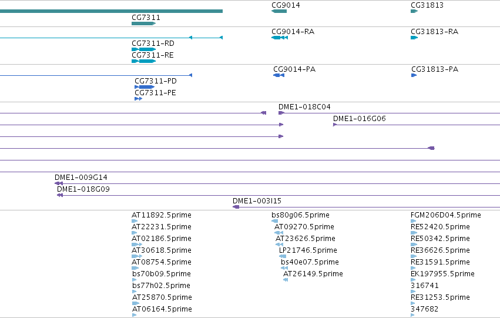Screen dimensions: 500x318
Task: Select the teal CG7311 gene glyph
Action: coord(143,24)
